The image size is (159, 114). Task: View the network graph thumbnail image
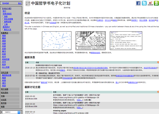57,41
